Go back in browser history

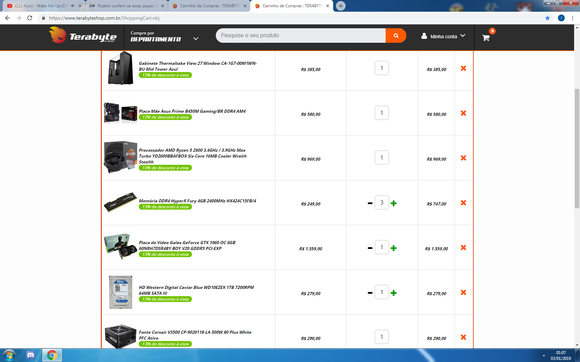[8, 18]
